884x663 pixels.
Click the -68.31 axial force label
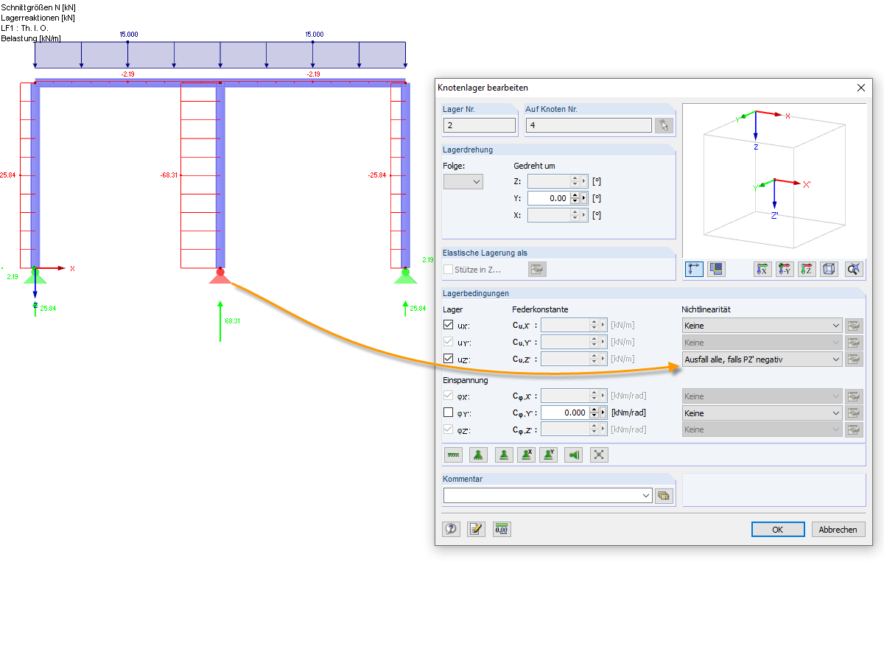[x=169, y=175]
